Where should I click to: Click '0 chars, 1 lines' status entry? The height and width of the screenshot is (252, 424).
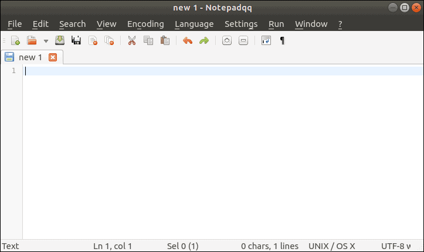tap(270, 246)
